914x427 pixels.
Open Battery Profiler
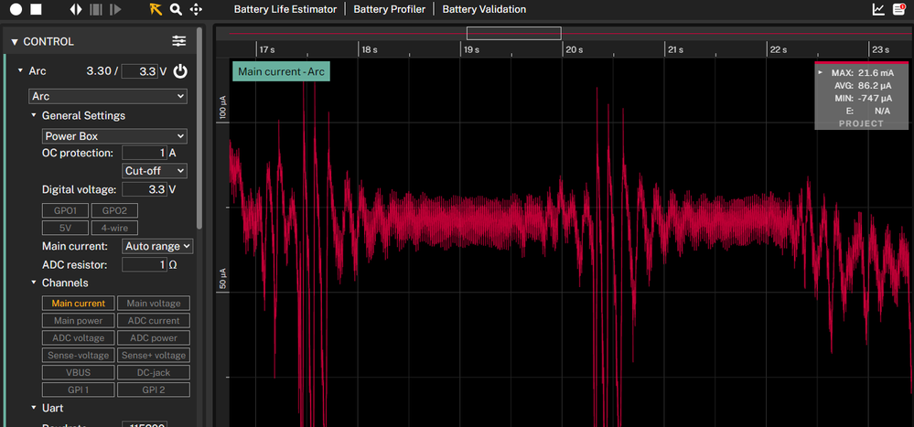click(390, 9)
